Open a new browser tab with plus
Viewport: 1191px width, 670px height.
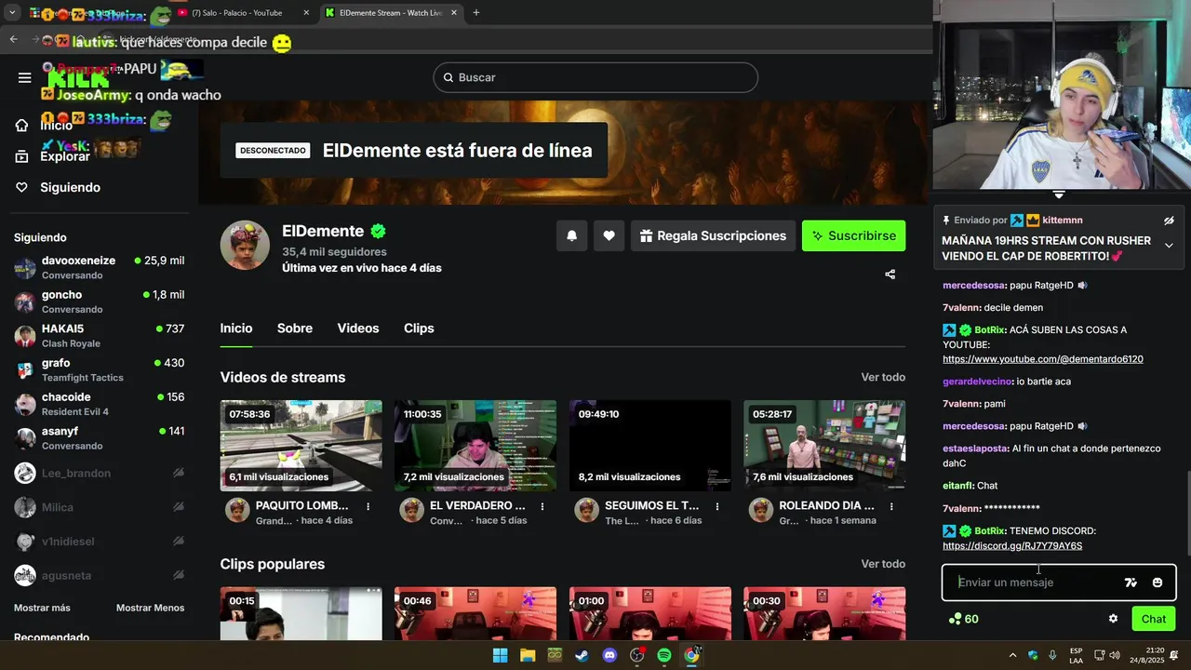click(x=475, y=13)
